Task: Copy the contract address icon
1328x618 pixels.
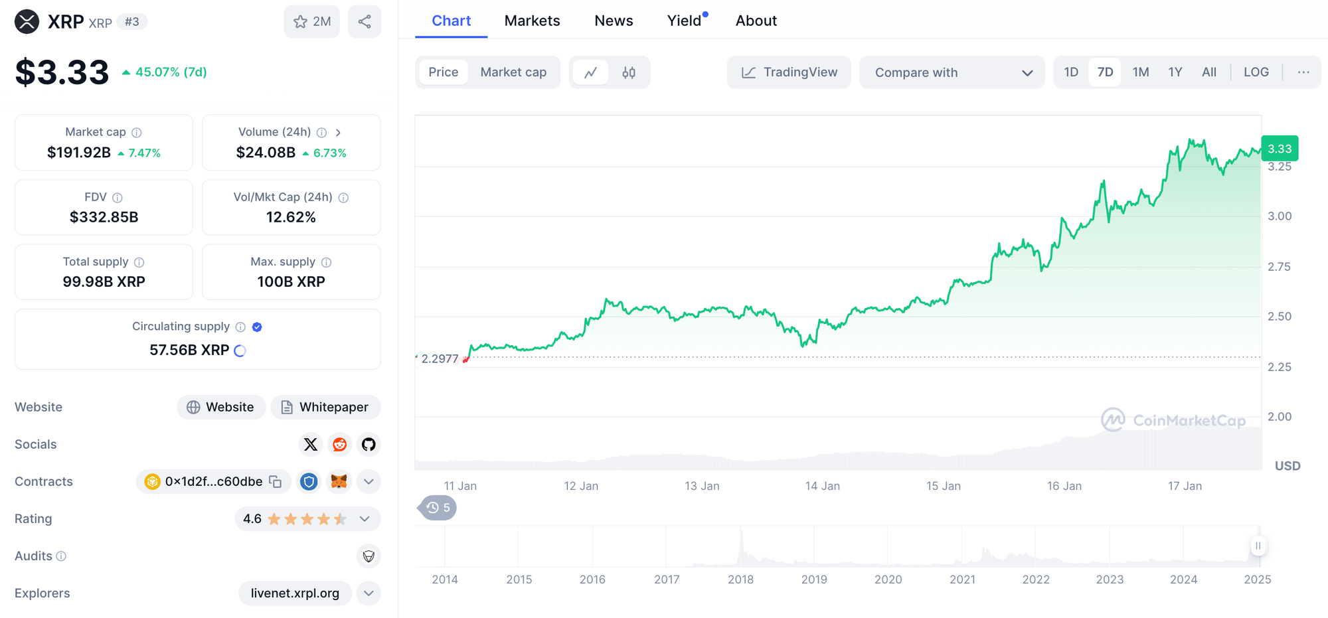Action: click(x=276, y=481)
